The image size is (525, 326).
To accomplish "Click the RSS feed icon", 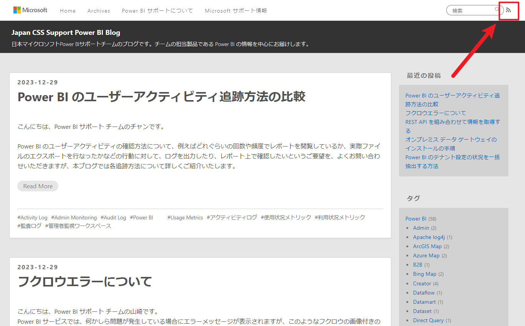I will tap(508, 10).
